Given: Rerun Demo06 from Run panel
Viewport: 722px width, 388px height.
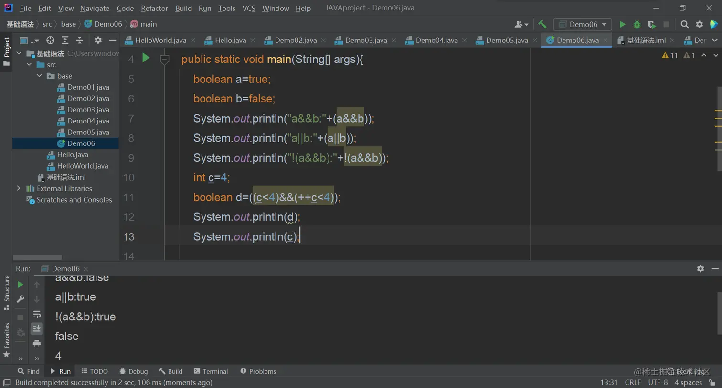Looking at the screenshot, I should click(x=20, y=285).
